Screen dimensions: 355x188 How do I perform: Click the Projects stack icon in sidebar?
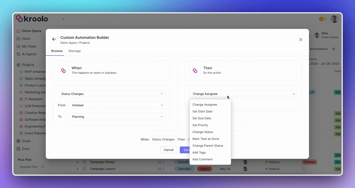click(18, 65)
